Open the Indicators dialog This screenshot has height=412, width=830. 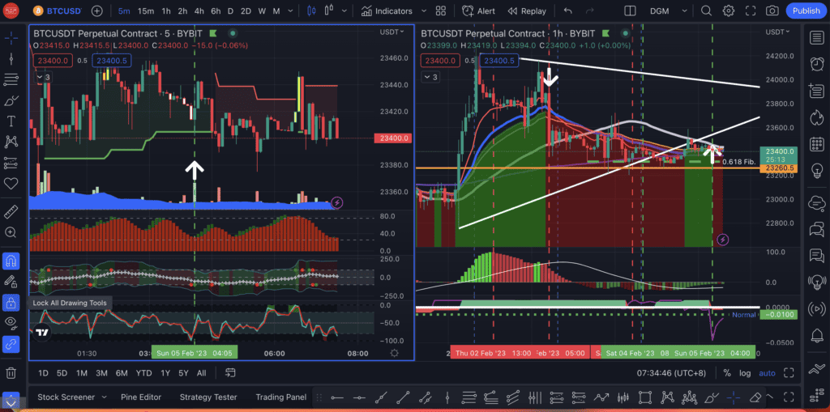pos(387,11)
